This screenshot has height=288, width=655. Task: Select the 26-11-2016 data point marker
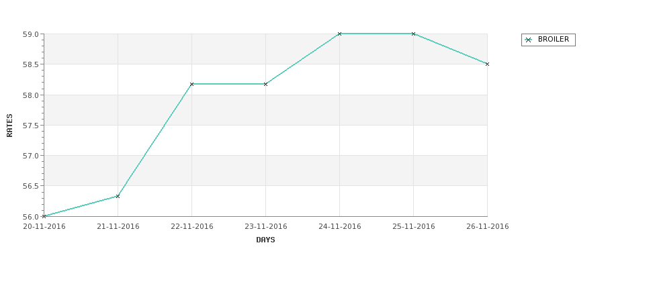[x=487, y=64]
